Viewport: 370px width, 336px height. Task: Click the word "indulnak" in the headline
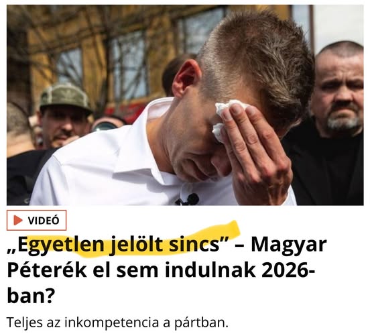pyautogui.click(x=210, y=270)
